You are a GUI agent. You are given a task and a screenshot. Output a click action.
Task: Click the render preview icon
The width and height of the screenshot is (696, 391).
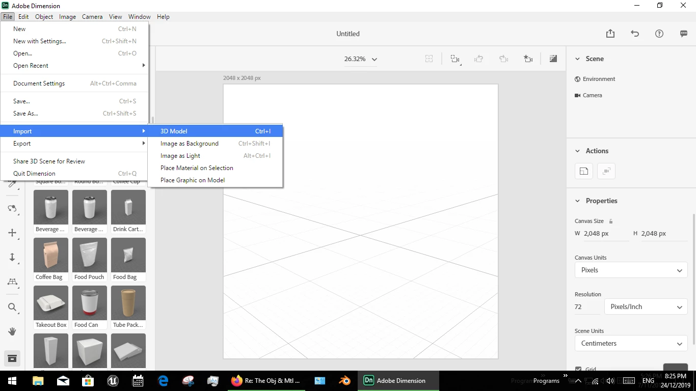[553, 59]
